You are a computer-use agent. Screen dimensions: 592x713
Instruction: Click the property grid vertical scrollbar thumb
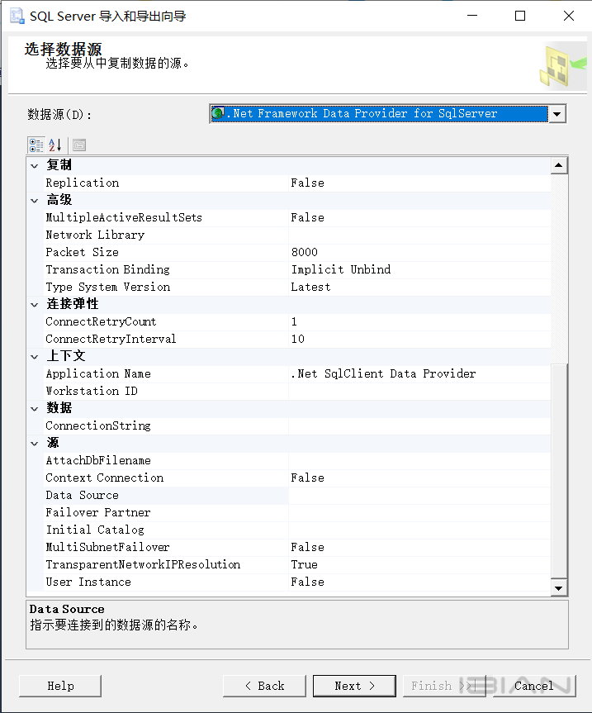[559, 471]
